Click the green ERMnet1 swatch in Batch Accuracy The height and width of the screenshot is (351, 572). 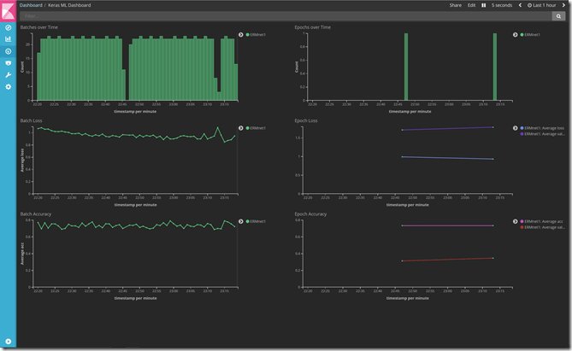[248, 221]
